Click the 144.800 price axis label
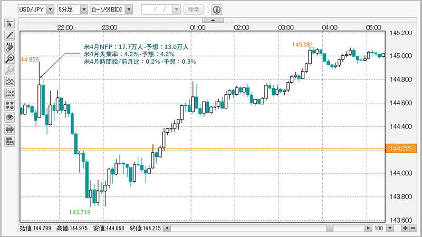Image resolution: width=422 pixels, height=237 pixels. [x=401, y=80]
